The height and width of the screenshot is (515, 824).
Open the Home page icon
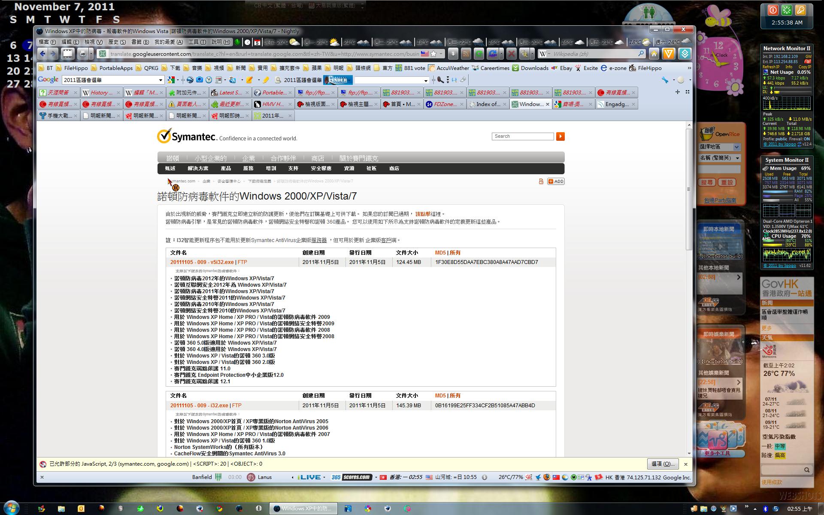point(654,54)
